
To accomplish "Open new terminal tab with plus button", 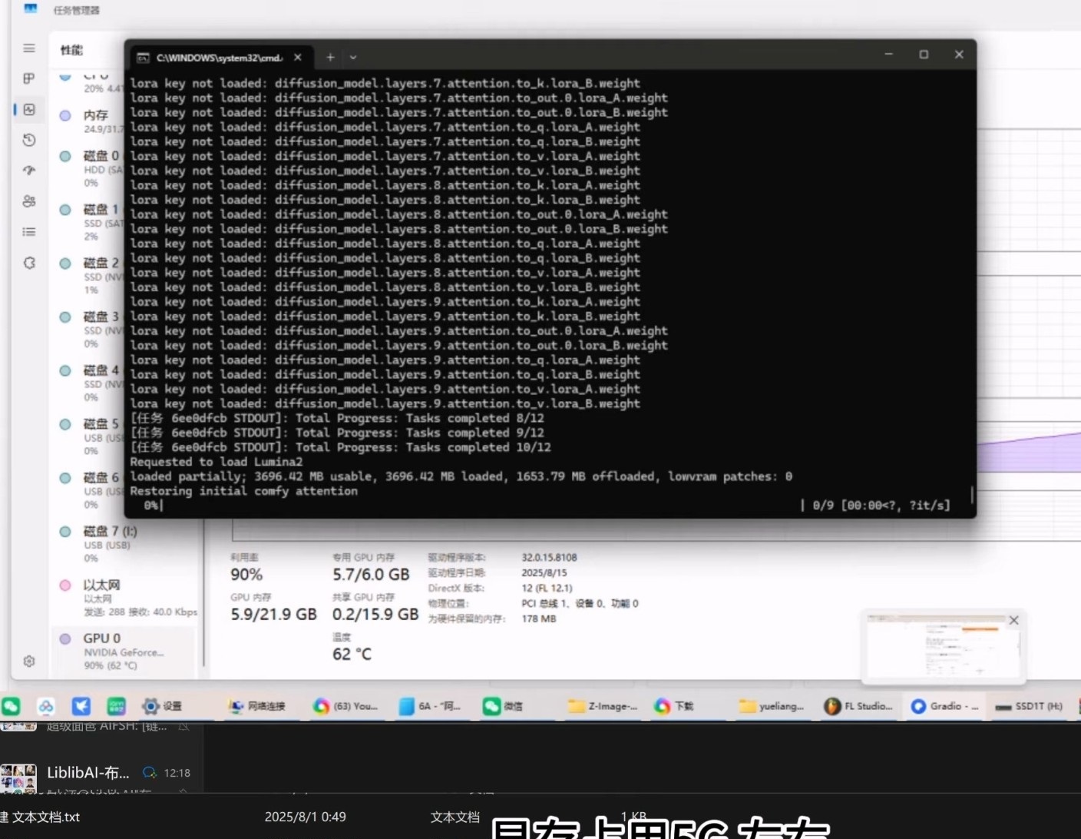I will coord(330,57).
